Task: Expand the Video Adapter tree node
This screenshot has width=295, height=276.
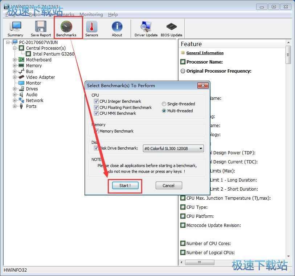Action: 15,77
